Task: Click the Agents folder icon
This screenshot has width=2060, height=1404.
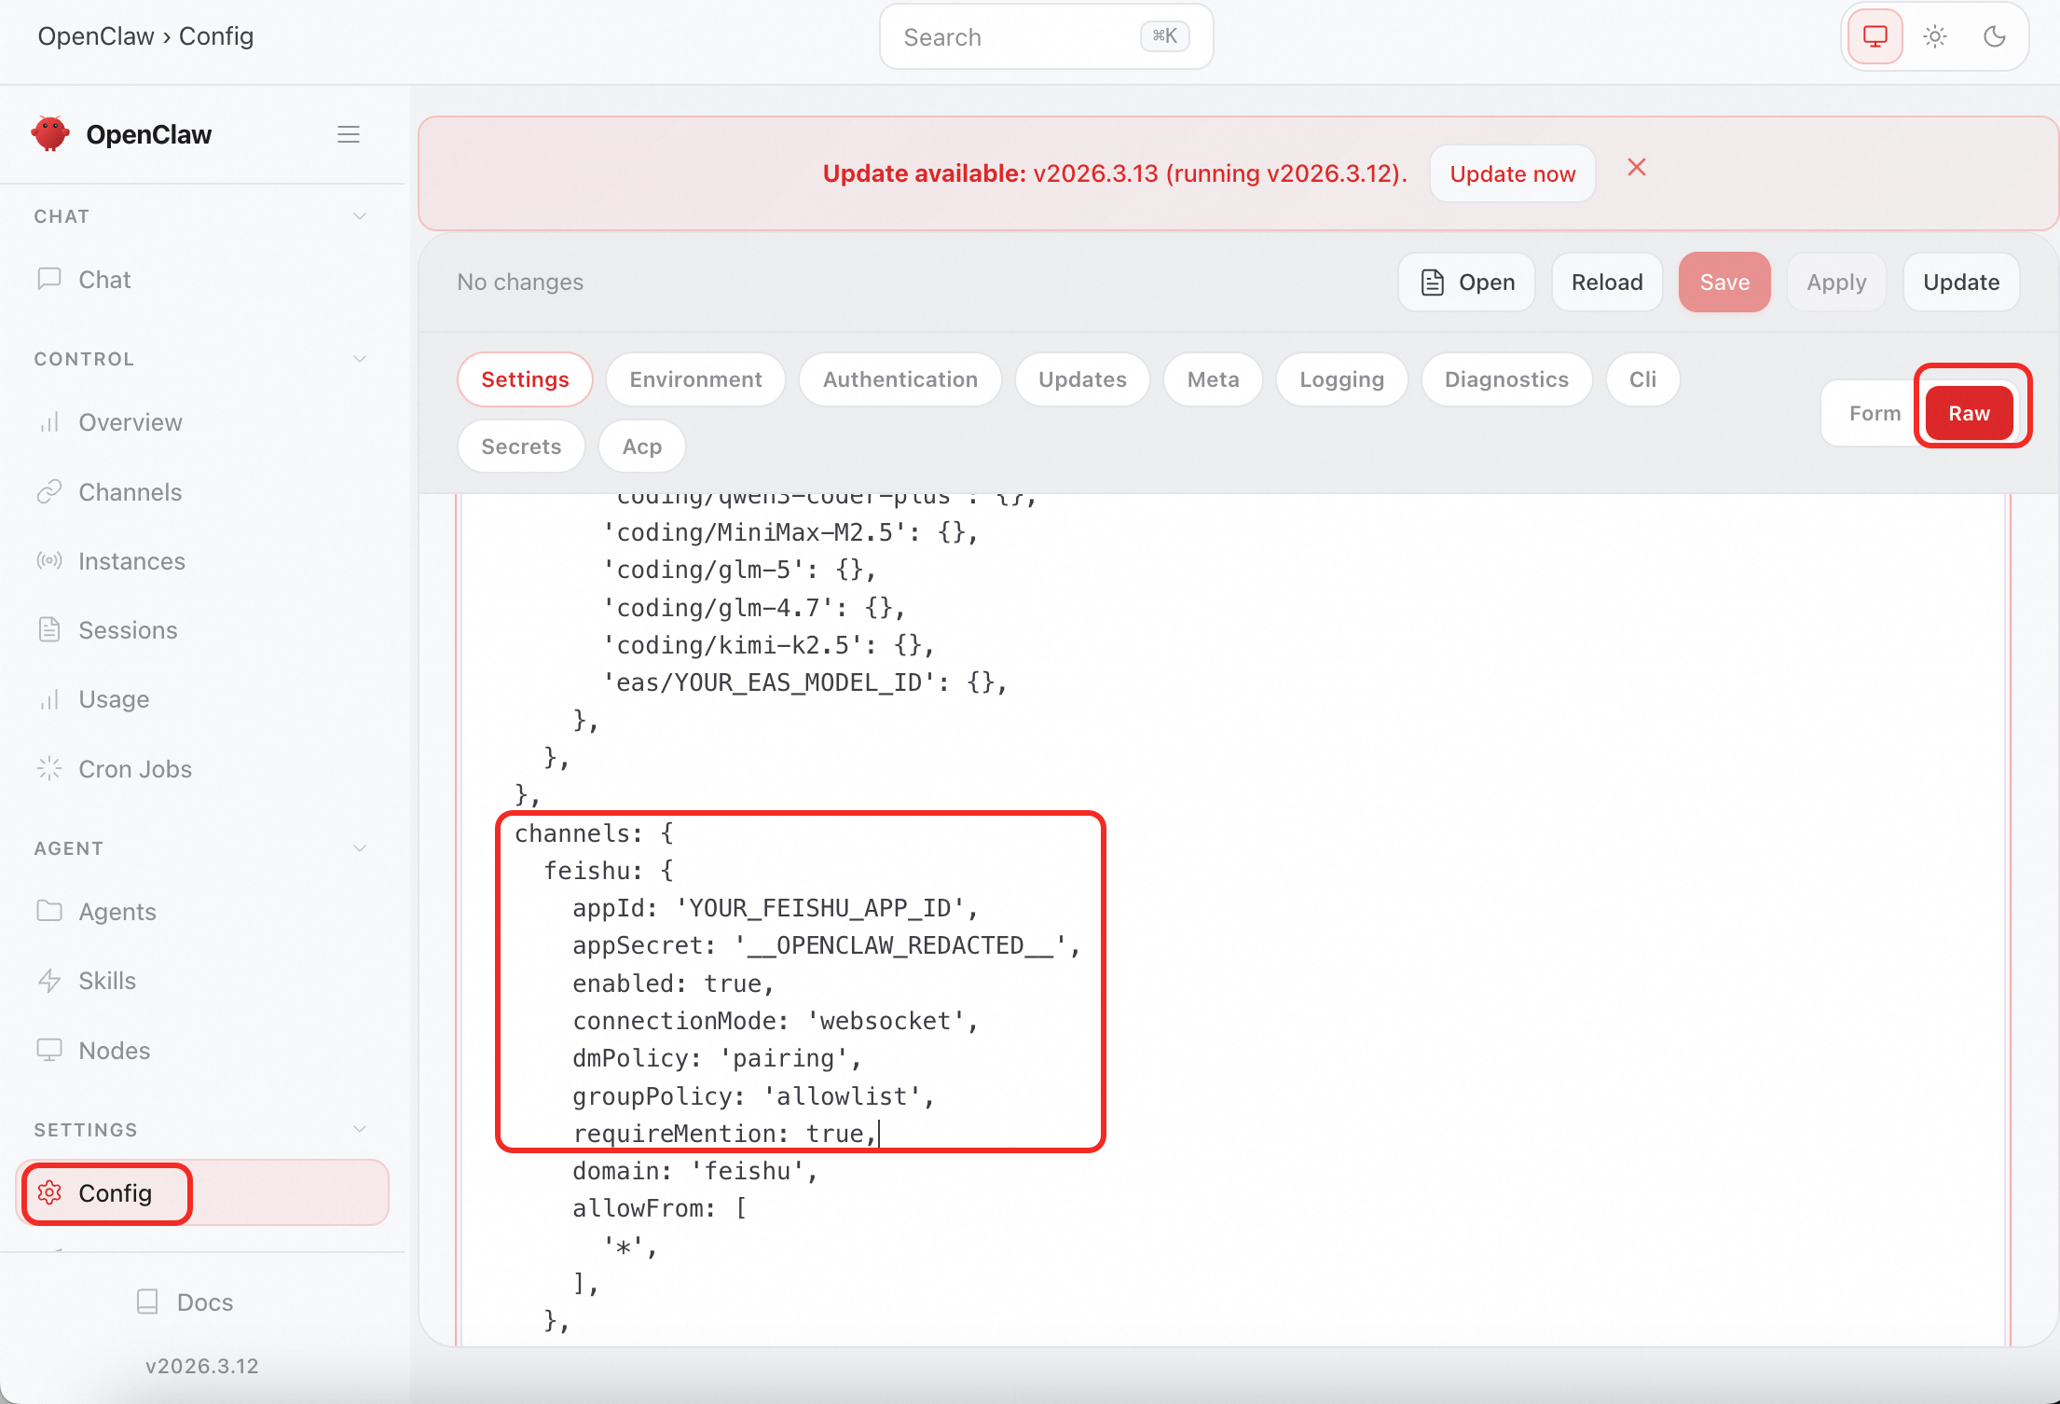Action: [49, 911]
